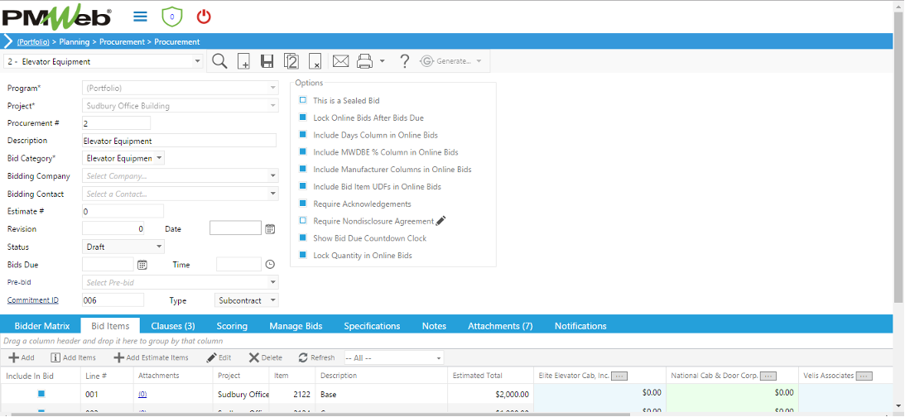This screenshot has height=417, width=905.
Task: Toggle Lock Quantity in Online Bids
Action: click(303, 255)
